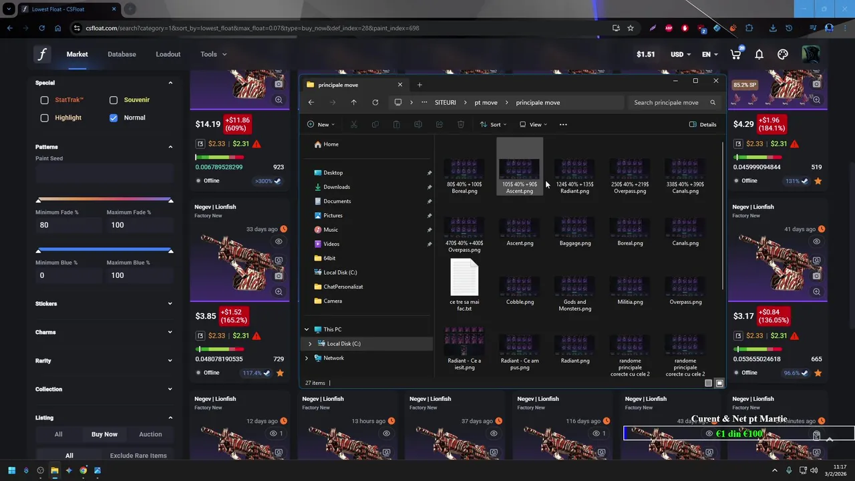This screenshot has height=481, width=855.
Task: Open the USD currency dropdown
Action: click(681, 54)
